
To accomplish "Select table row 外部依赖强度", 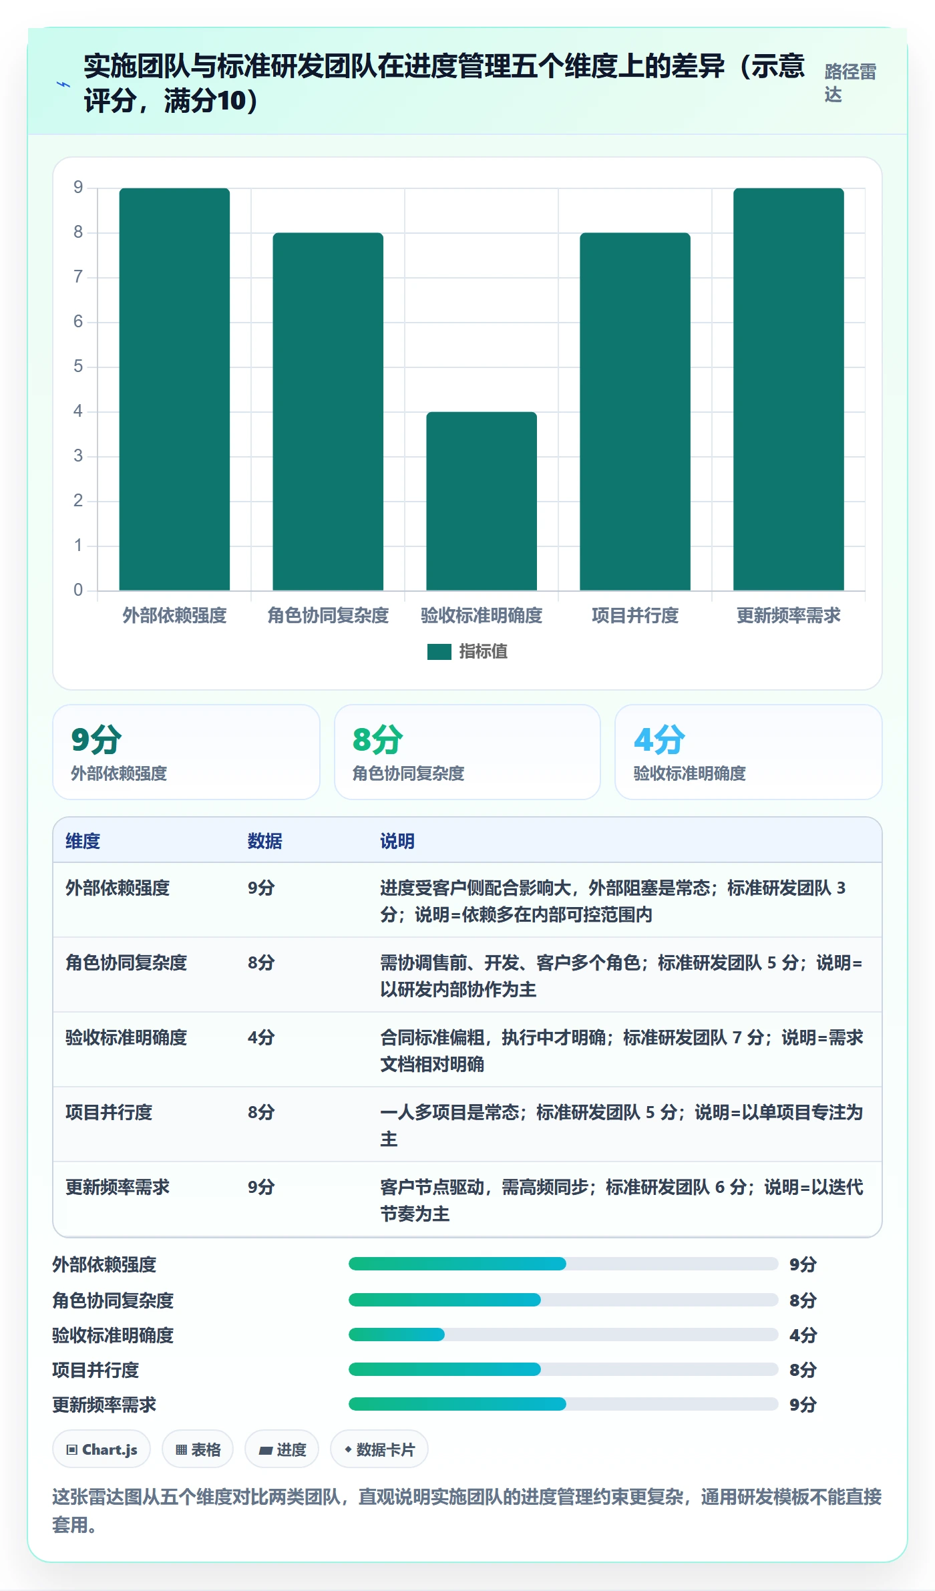I will [467, 900].
